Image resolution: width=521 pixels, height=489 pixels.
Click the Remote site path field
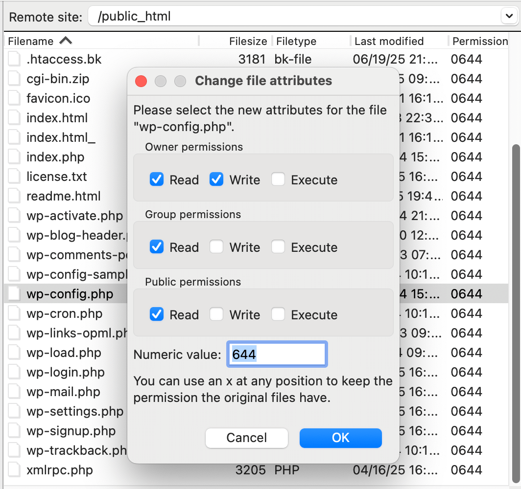click(294, 16)
